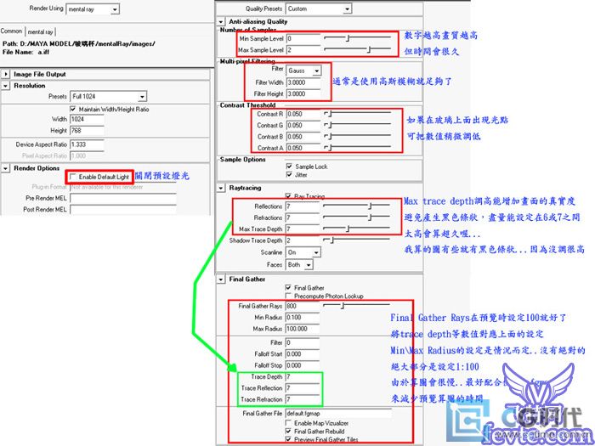Open the Scanline dropdown
Screen dimensions: 595x446
point(303,252)
